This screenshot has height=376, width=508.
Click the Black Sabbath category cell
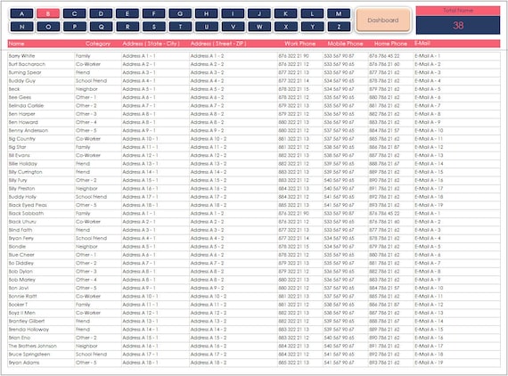click(x=98, y=214)
